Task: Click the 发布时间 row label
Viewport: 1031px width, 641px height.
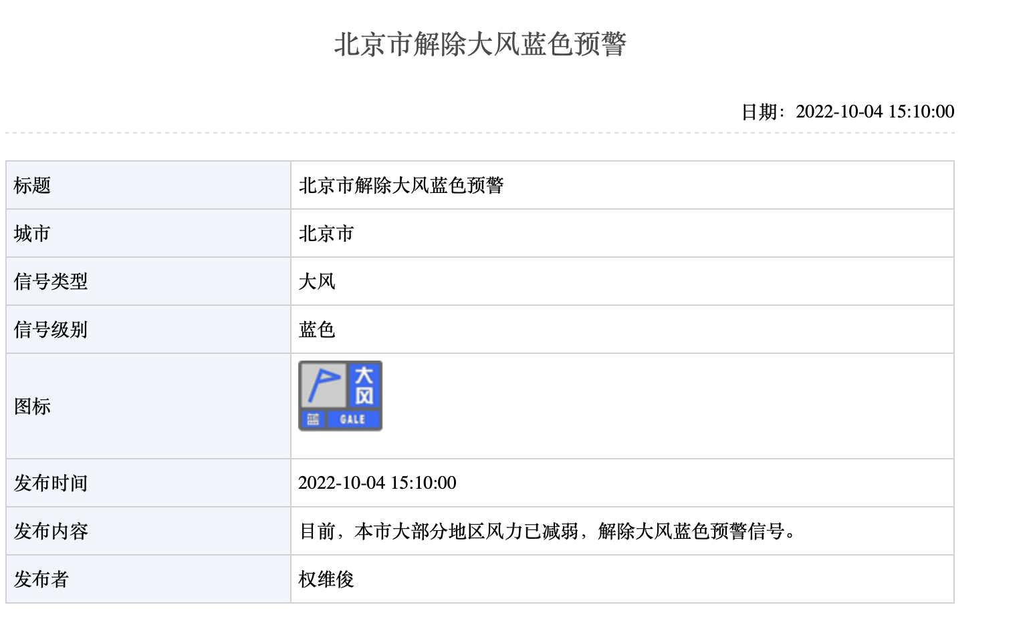Action: (x=51, y=483)
